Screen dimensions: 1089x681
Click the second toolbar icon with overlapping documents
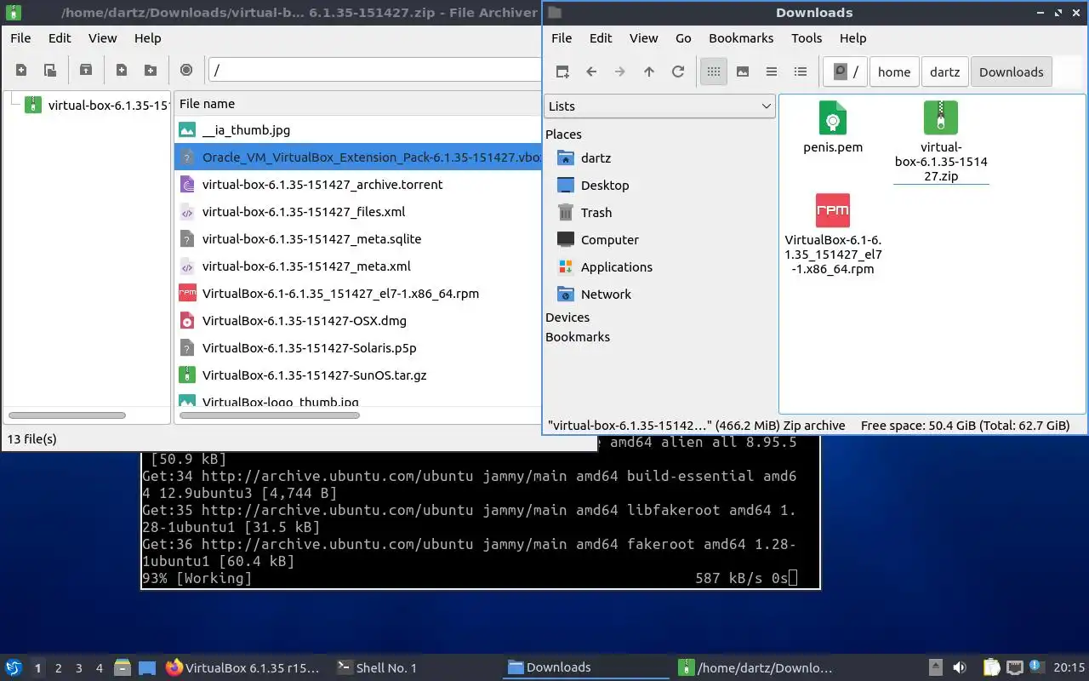click(x=50, y=71)
